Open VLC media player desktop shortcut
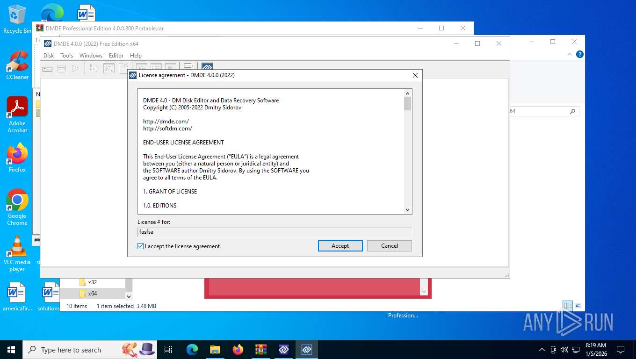The image size is (636, 359). [17, 253]
